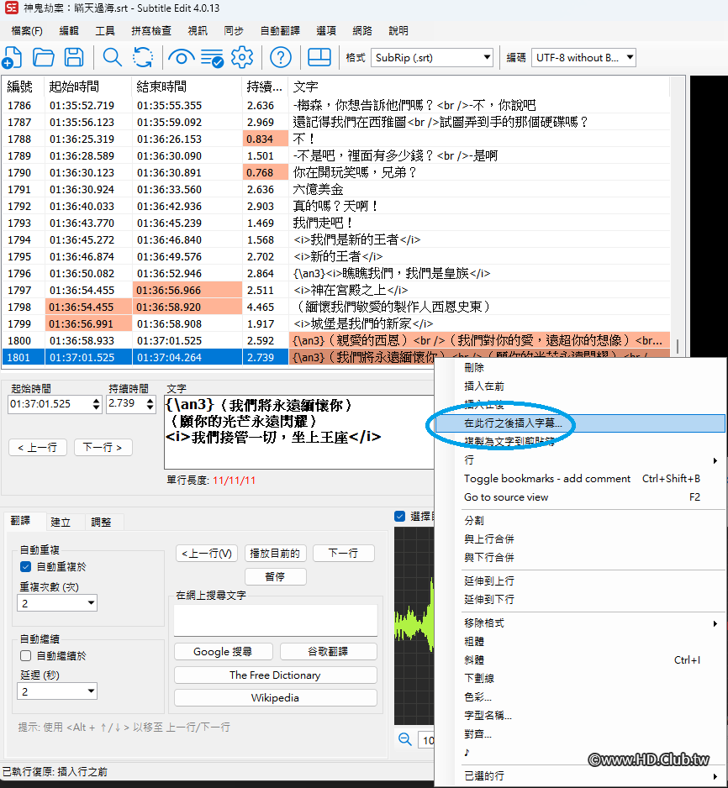This screenshot has width=728, height=788.
Task: Open the 說明 menu
Action: click(x=398, y=30)
